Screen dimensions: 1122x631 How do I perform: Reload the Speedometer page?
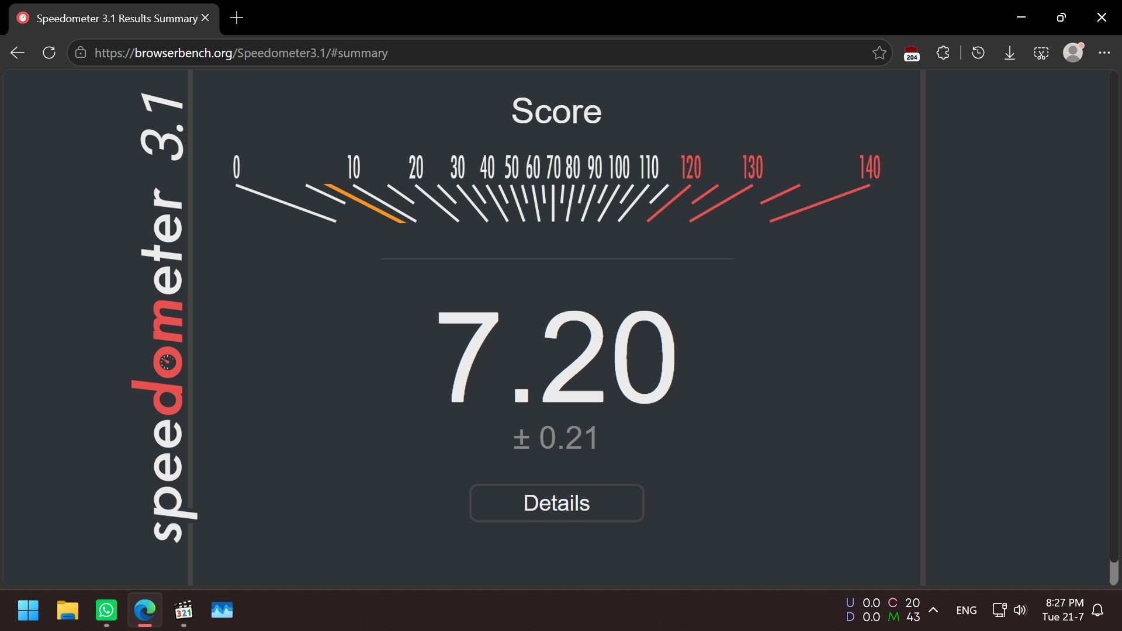[x=49, y=53]
